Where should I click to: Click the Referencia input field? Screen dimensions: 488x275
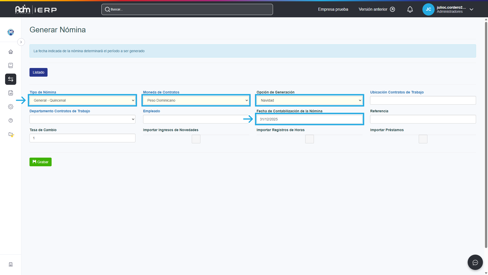pos(423,119)
